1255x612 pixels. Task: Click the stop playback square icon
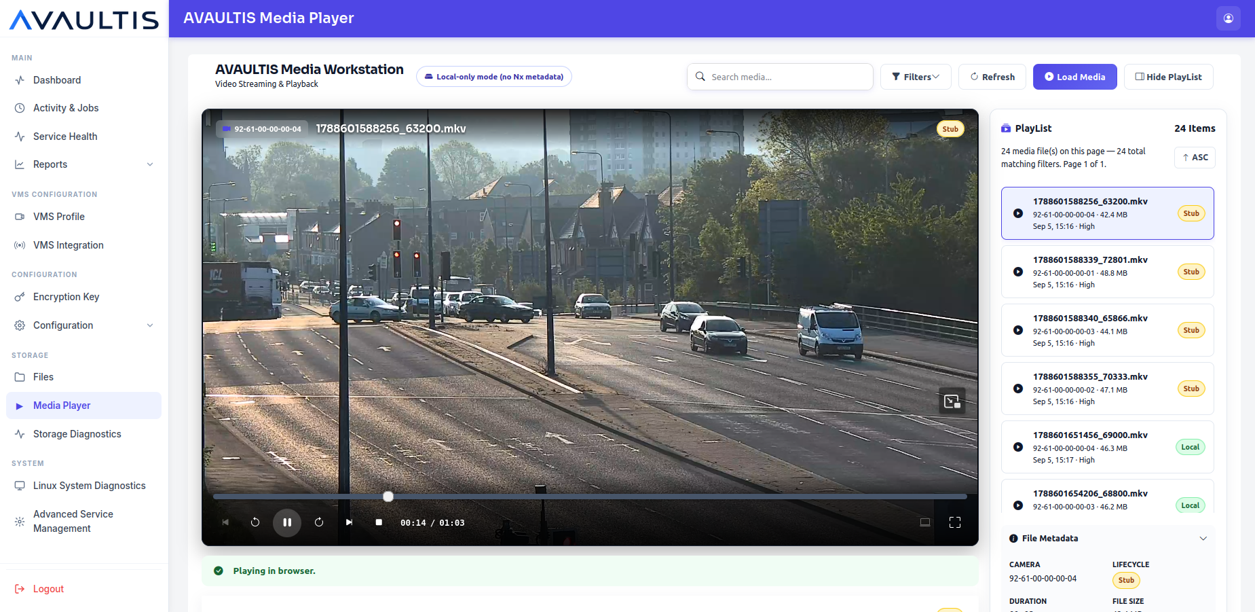coord(379,522)
